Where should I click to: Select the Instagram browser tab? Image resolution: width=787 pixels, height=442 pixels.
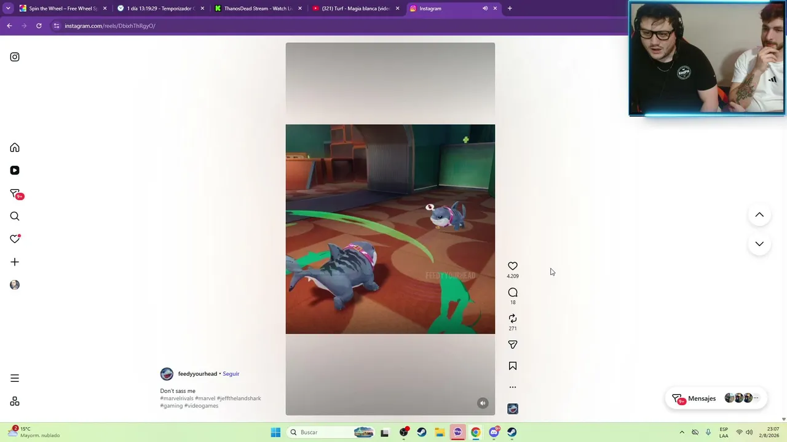click(453, 9)
